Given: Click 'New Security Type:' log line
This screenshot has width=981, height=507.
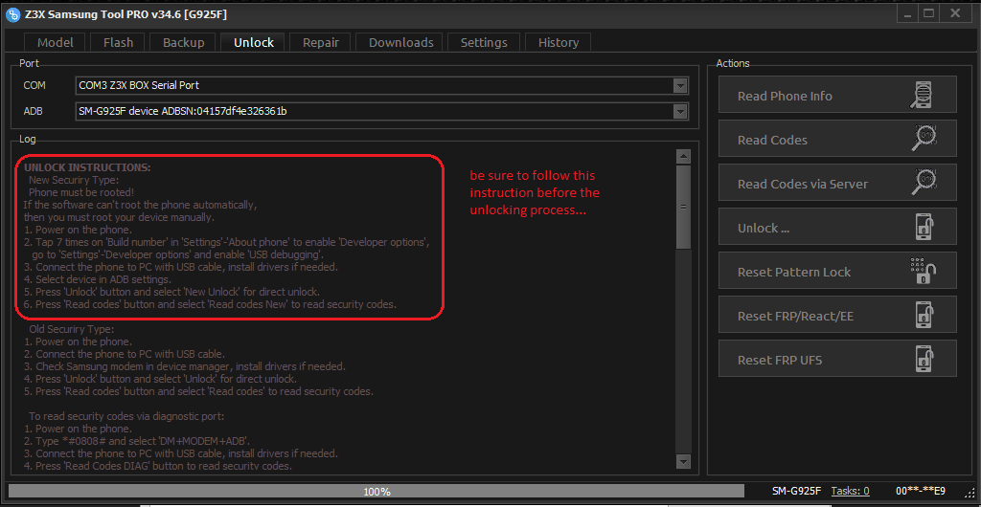Looking at the screenshot, I should coord(74,180).
